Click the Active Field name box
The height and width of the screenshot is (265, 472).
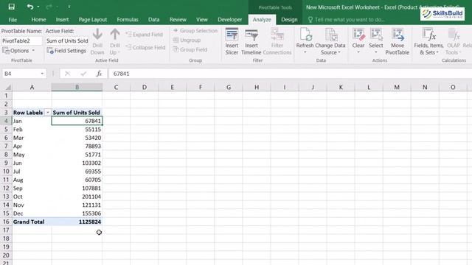(x=67, y=41)
